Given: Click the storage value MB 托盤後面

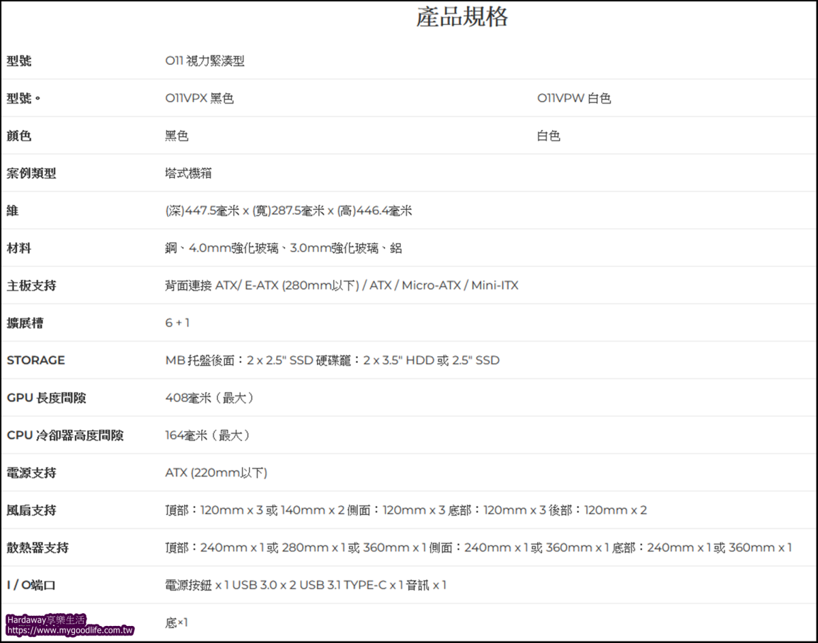Looking at the screenshot, I should 333,360.
